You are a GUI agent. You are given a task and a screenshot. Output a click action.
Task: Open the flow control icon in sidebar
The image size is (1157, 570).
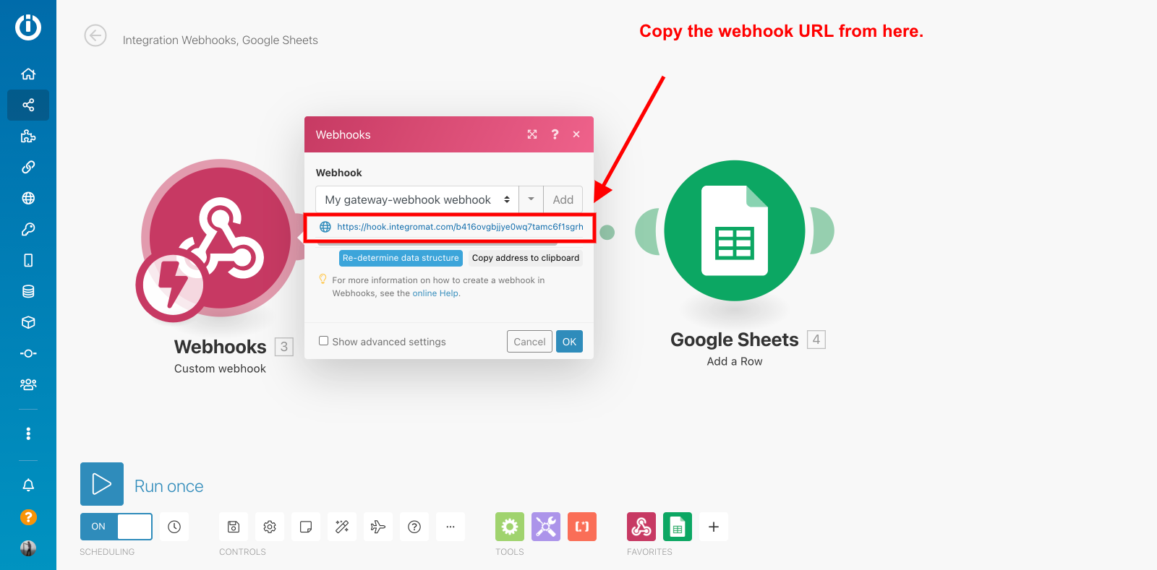pyautogui.click(x=28, y=353)
